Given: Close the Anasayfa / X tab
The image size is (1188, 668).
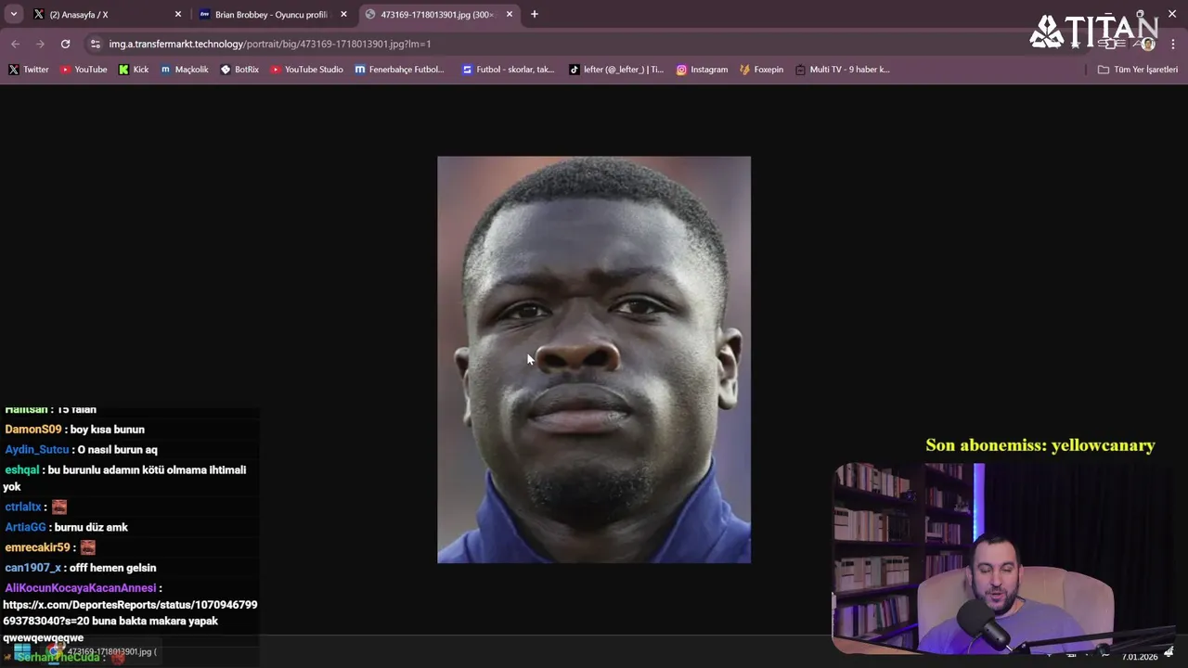Looking at the screenshot, I should [178, 14].
